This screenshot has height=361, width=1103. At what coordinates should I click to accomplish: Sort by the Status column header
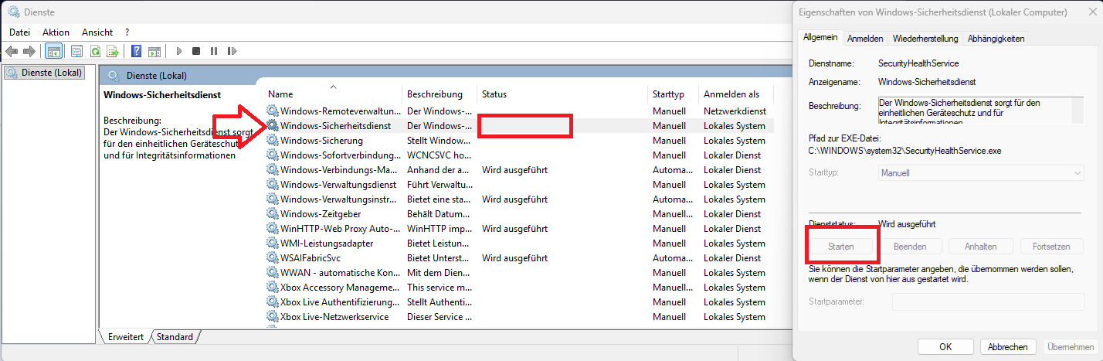coord(562,94)
